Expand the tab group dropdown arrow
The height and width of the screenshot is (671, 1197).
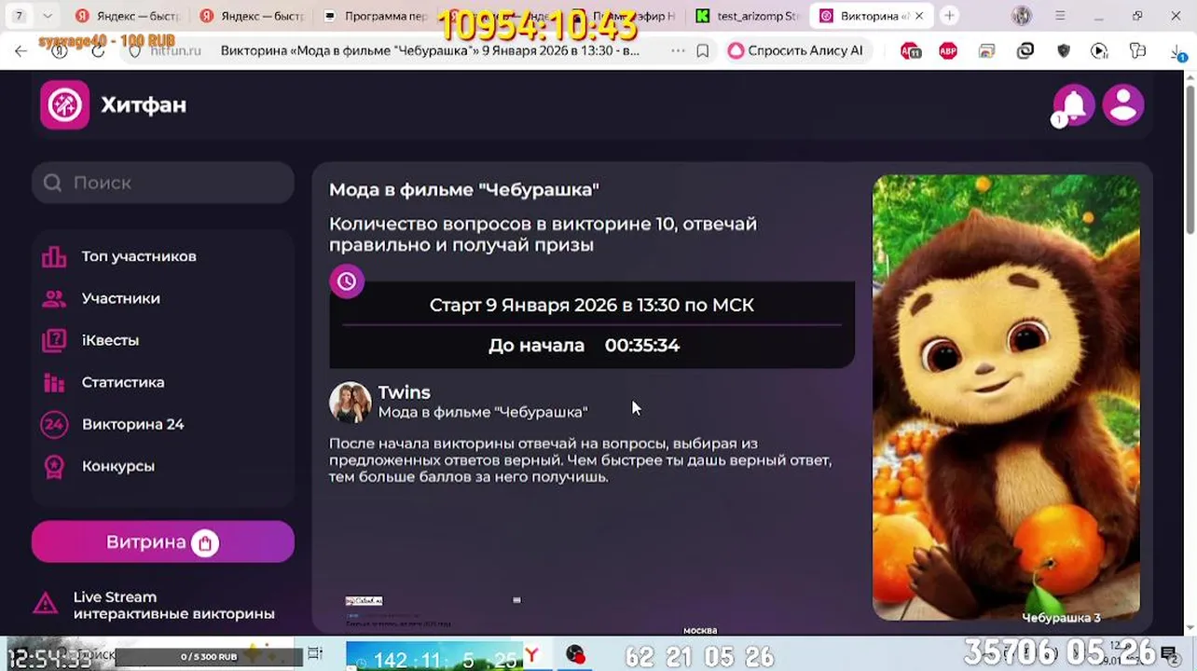pyautogui.click(x=48, y=16)
